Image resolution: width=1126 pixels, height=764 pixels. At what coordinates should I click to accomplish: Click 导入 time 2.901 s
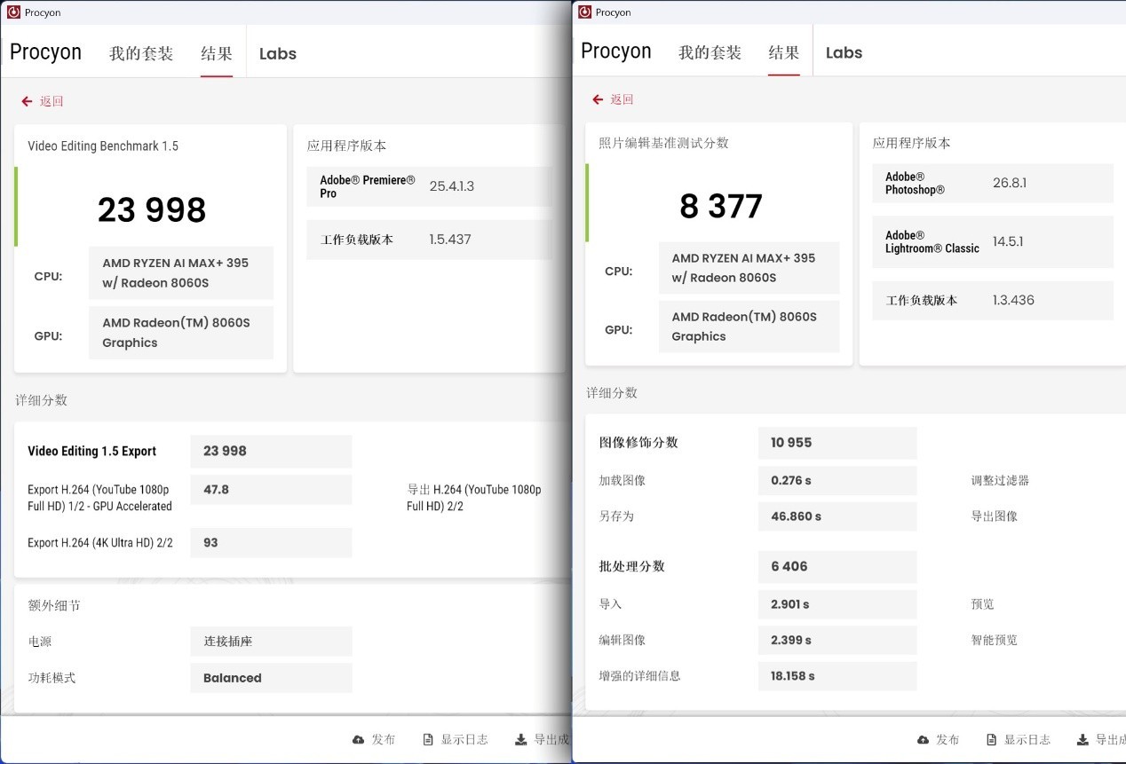click(x=837, y=604)
